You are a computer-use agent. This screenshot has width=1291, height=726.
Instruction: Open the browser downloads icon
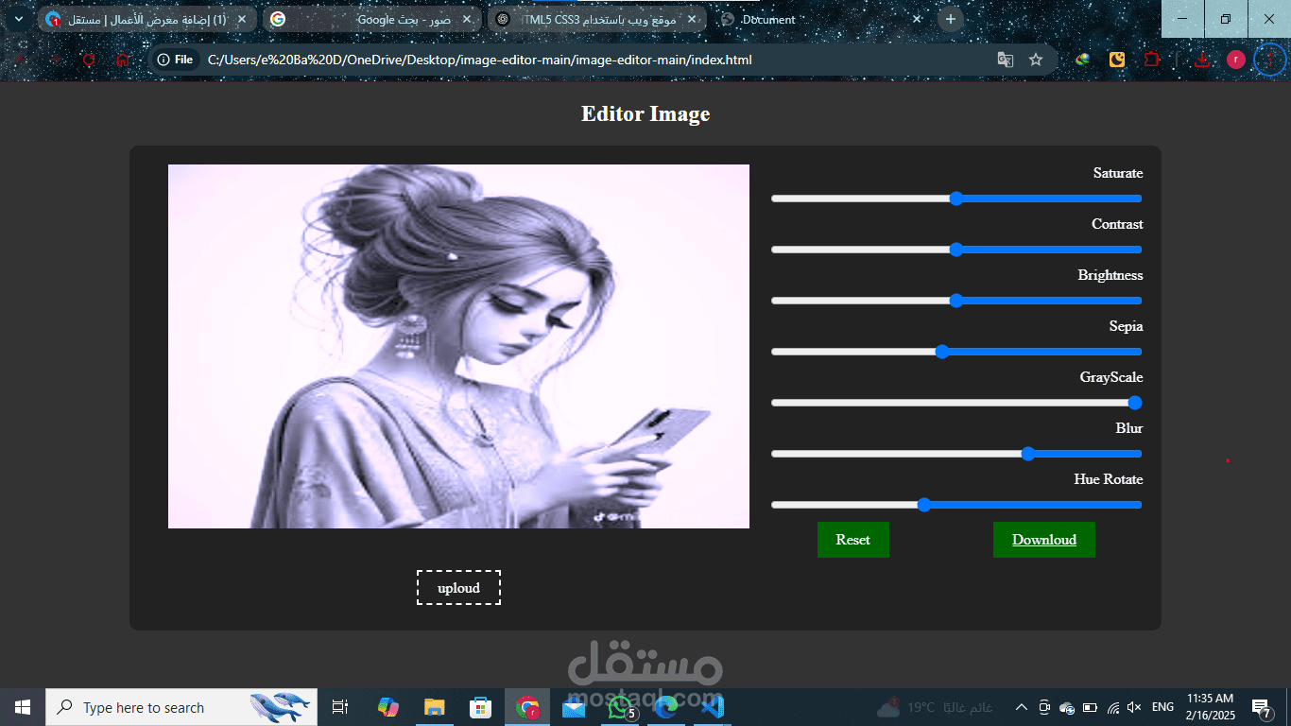(x=1201, y=60)
